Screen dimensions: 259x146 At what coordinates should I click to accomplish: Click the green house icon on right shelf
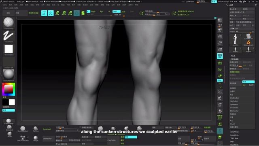point(220,137)
